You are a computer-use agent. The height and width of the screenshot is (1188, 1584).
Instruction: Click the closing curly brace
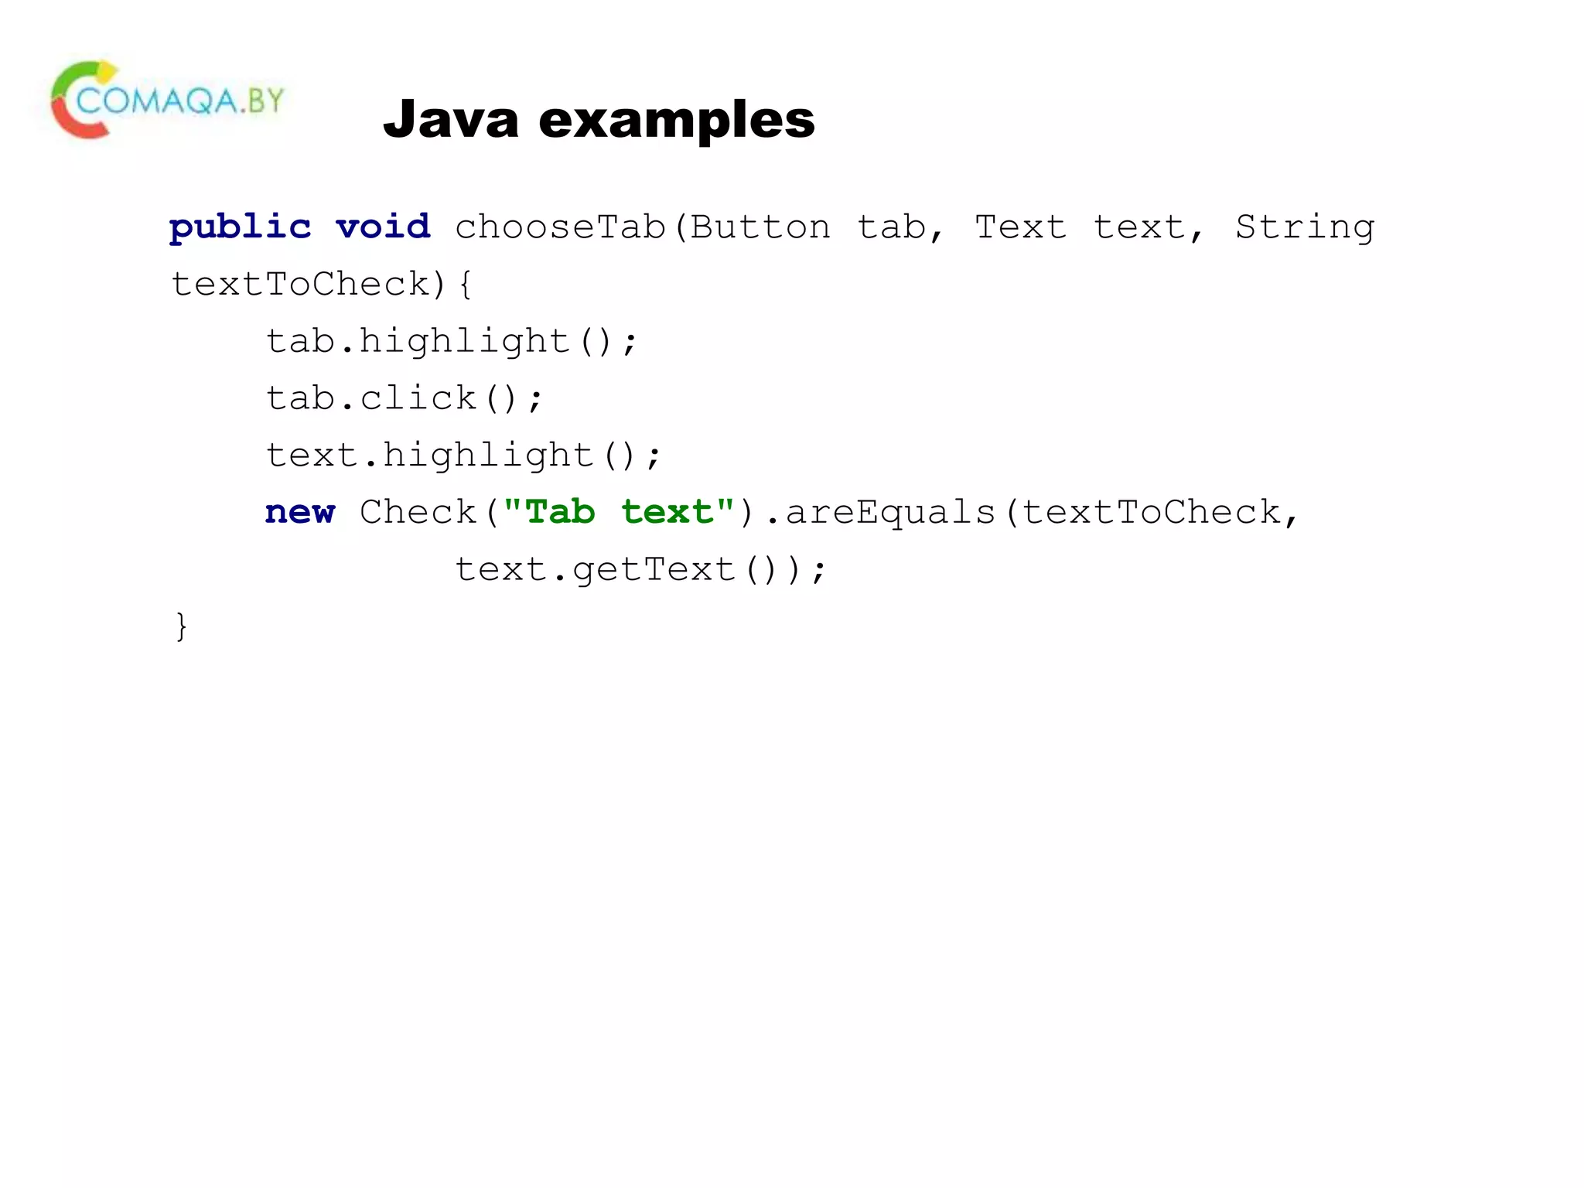181,626
